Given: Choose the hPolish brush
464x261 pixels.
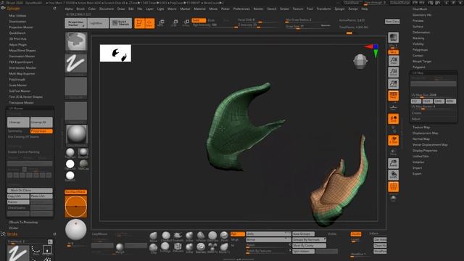Looking at the screenshot, I should [201, 237].
